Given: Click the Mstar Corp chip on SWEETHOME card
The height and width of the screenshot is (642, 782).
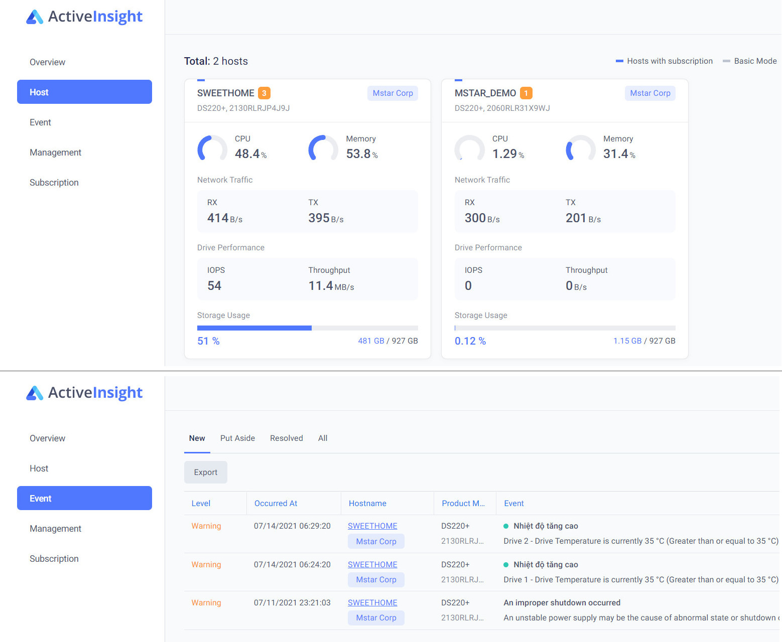Looking at the screenshot, I should point(393,93).
